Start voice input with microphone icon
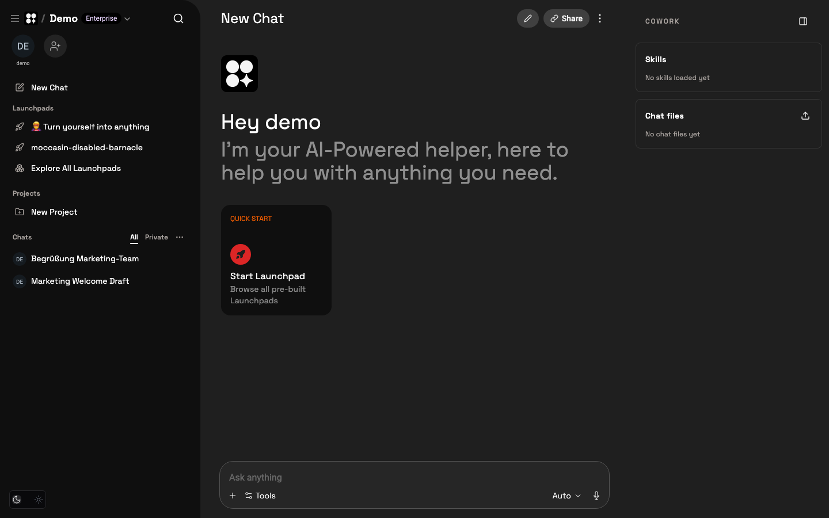829x518 pixels. click(596, 496)
